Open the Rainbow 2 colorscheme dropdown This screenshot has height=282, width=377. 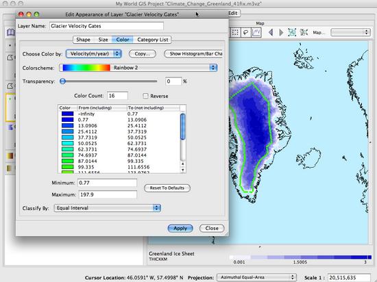[x=138, y=68]
